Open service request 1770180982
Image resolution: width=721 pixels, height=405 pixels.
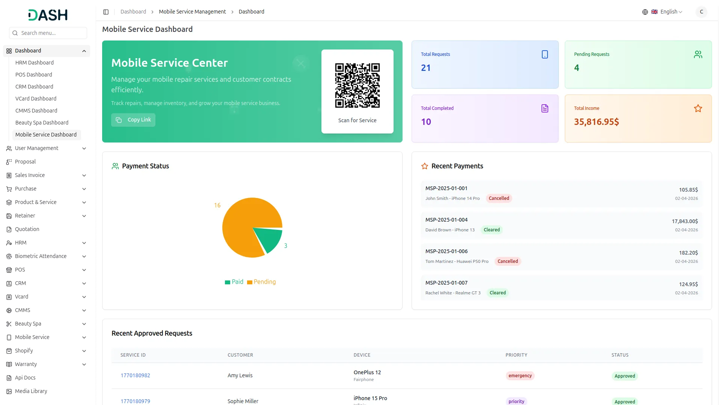click(135, 375)
